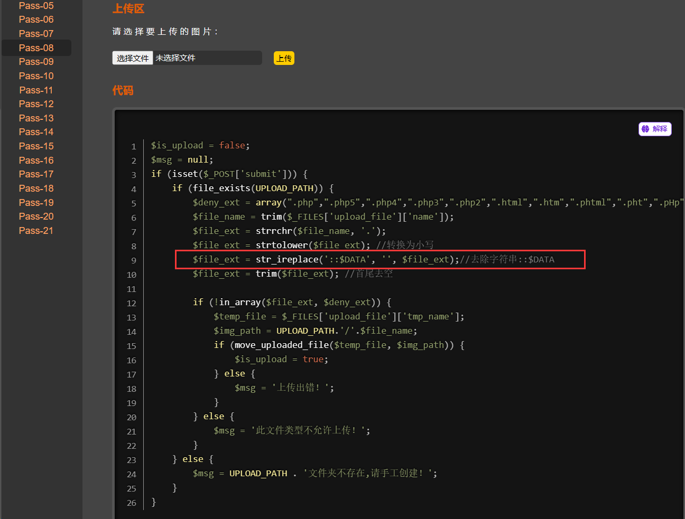This screenshot has width=685, height=519.
Task: Open the Pass-16 entry
Action: [36, 161]
